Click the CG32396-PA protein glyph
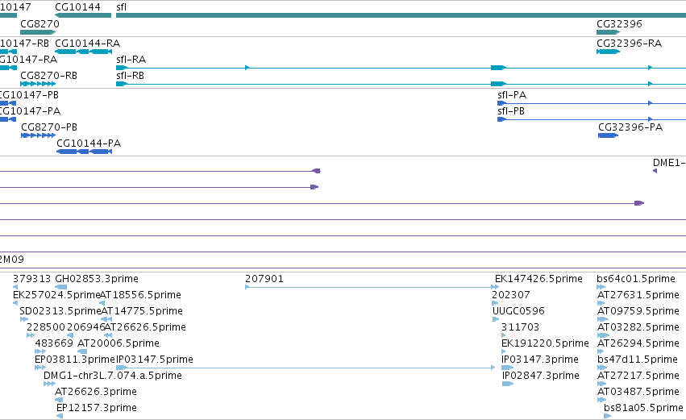This screenshot has width=686, height=420. tap(608, 135)
